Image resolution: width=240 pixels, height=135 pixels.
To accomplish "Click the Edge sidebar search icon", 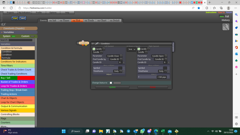I will click(236, 15).
